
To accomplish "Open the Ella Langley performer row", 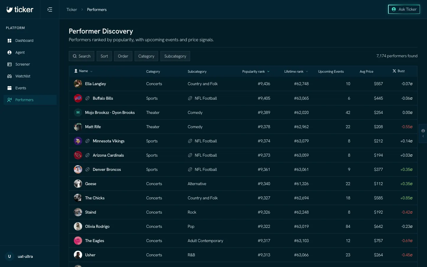I will pyautogui.click(x=243, y=84).
